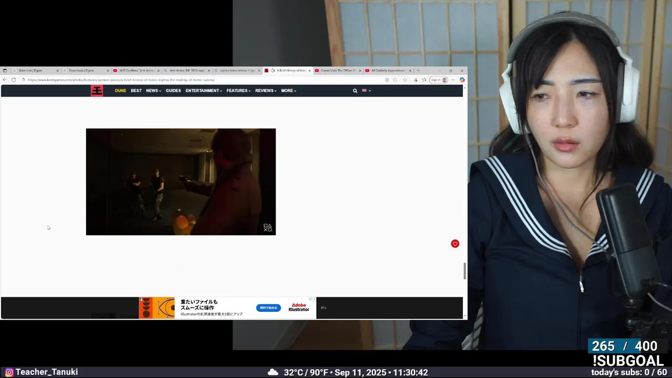Click the favorite star in address bar
This screenshot has width=672, height=378.
[405, 80]
